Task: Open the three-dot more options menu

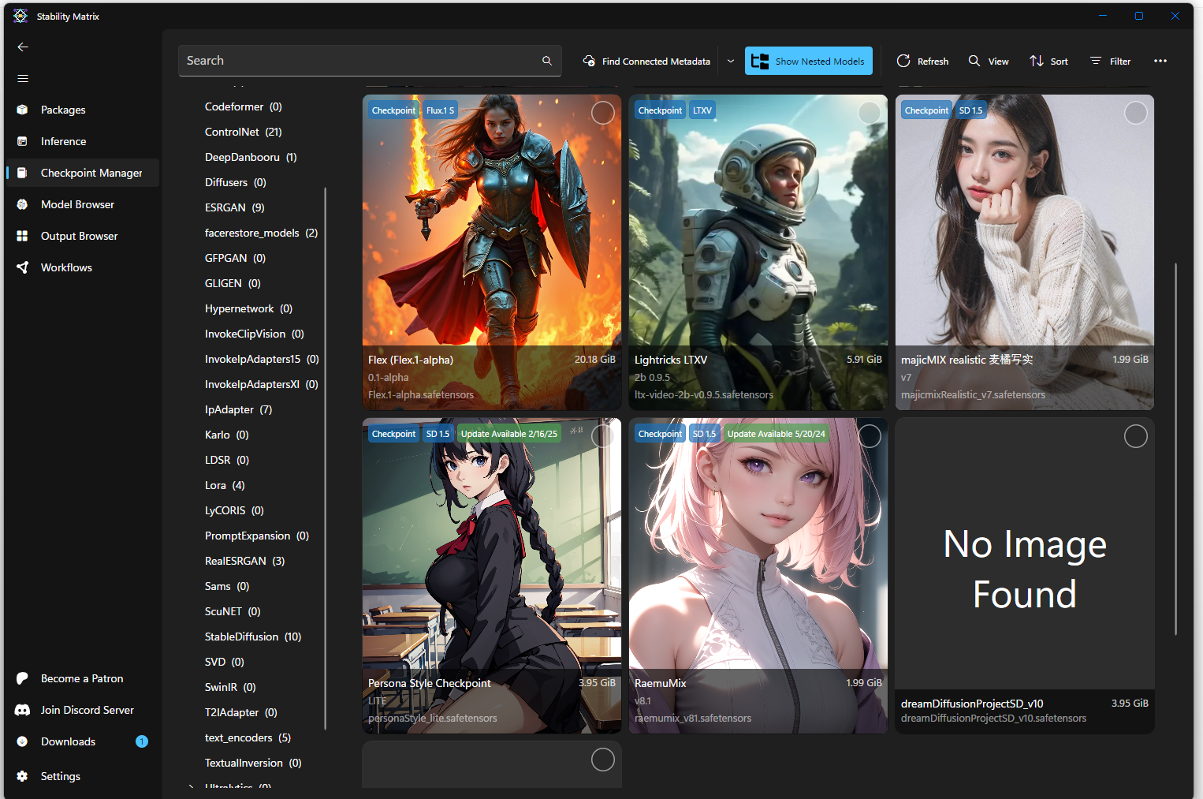Action: pos(1160,61)
